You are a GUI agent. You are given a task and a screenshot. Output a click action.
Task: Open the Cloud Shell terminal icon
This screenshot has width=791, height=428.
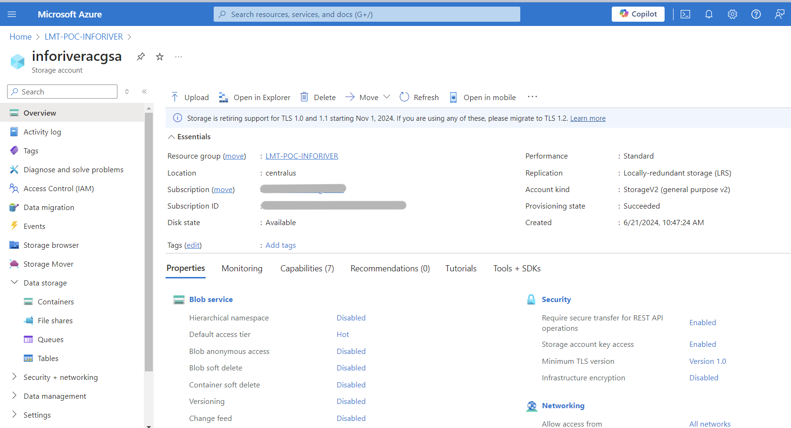click(685, 14)
